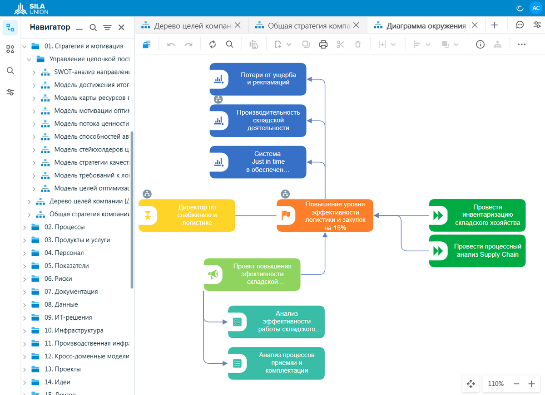Select the Провести процессный анализ Supply Chain node
Image resolution: width=545 pixels, height=395 pixels.
tap(477, 251)
